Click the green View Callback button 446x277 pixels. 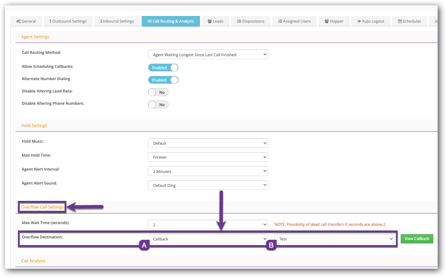(417, 238)
